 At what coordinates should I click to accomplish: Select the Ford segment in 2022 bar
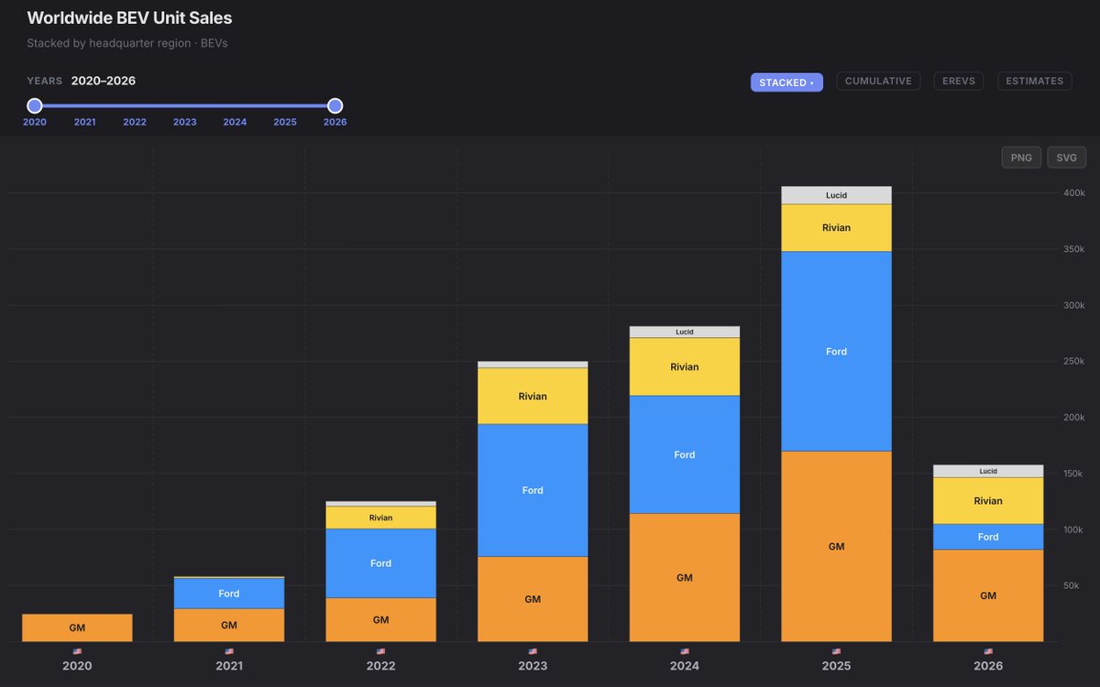pos(380,563)
